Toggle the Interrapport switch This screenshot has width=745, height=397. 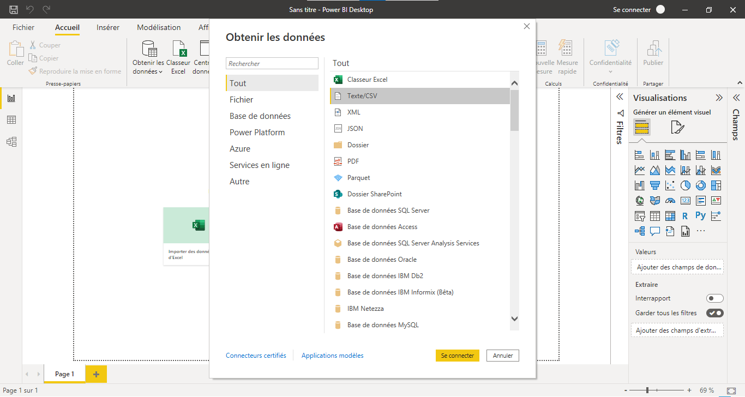point(715,298)
